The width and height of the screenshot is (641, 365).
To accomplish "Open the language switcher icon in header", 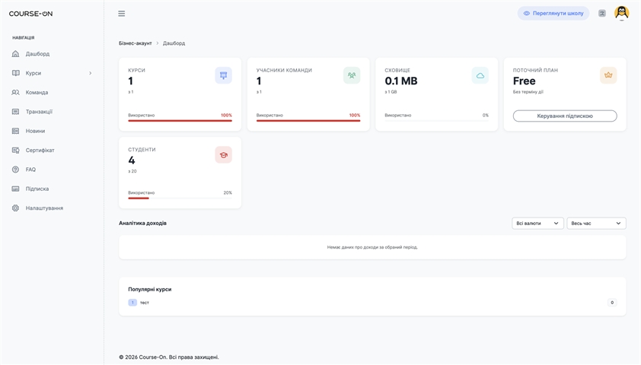I will (x=601, y=14).
